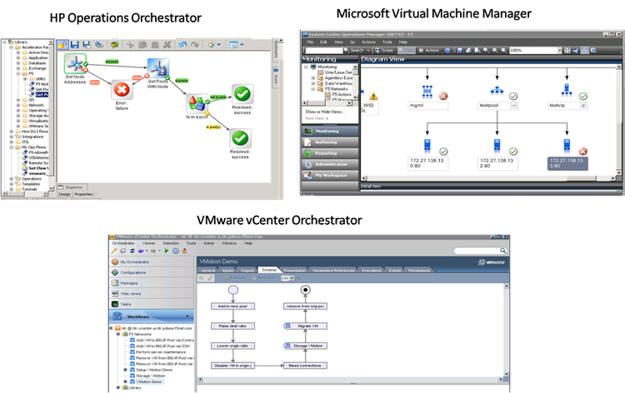The height and width of the screenshot is (393, 625).
Task: Open the Go menu in Operations Manager
Action: click(x=352, y=42)
